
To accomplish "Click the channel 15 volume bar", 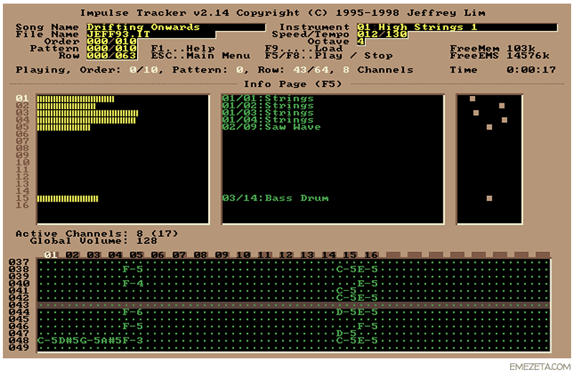I will tap(67, 199).
